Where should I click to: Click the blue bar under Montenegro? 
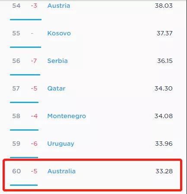(24, 130)
